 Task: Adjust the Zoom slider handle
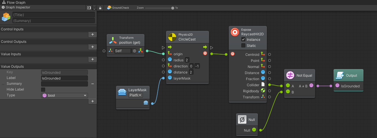tap(173, 8)
